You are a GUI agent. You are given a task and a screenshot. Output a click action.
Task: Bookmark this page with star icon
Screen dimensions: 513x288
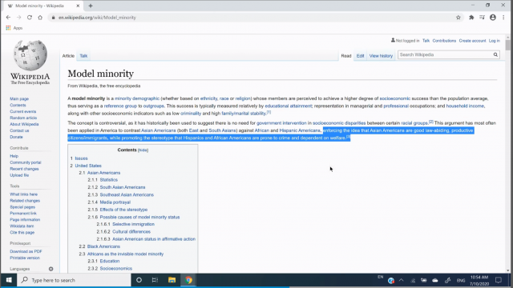(458, 18)
